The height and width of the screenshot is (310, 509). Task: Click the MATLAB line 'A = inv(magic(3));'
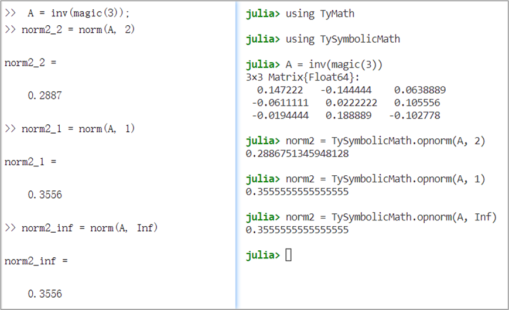coord(78,13)
